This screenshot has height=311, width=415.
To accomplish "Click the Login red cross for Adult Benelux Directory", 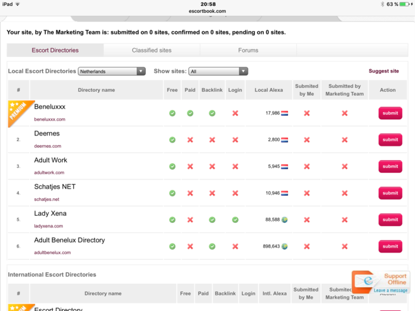I will click(x=235, y=246).
